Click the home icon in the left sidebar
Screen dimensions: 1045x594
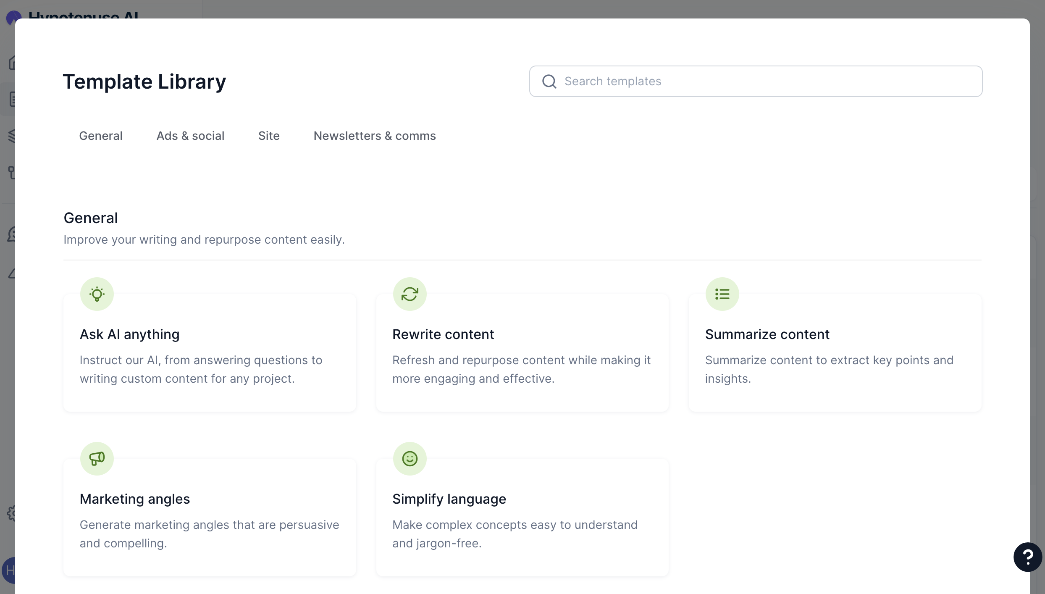[12, 63]
